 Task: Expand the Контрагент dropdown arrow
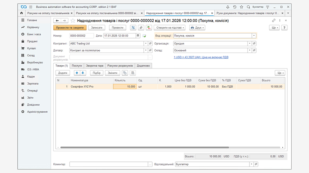point(146,43)
